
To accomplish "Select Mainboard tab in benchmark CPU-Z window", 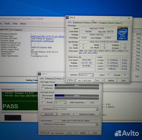I will [50, 79].
